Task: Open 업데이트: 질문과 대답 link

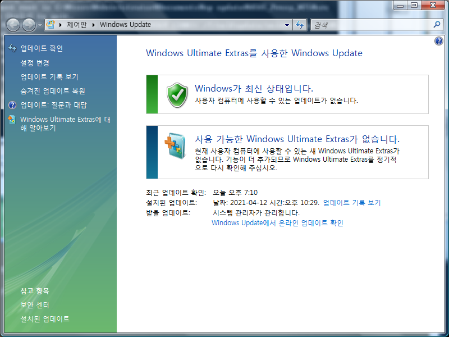Action: (53, 105)
